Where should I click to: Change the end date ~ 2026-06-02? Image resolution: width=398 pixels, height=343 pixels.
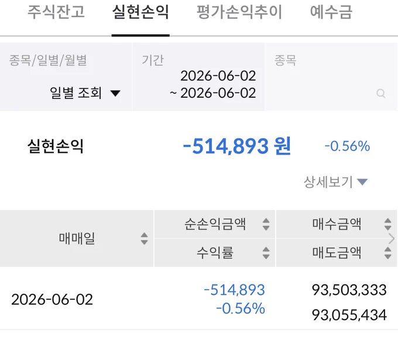pyautogui.click(x=212, y=93)
